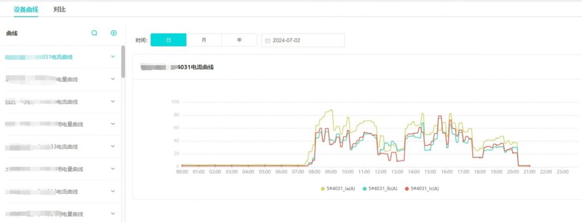Image resolution: width=582 pixels, height=222 pixels.
Task: Switch to the 设备曲线 tab
Action: (26, 10)
